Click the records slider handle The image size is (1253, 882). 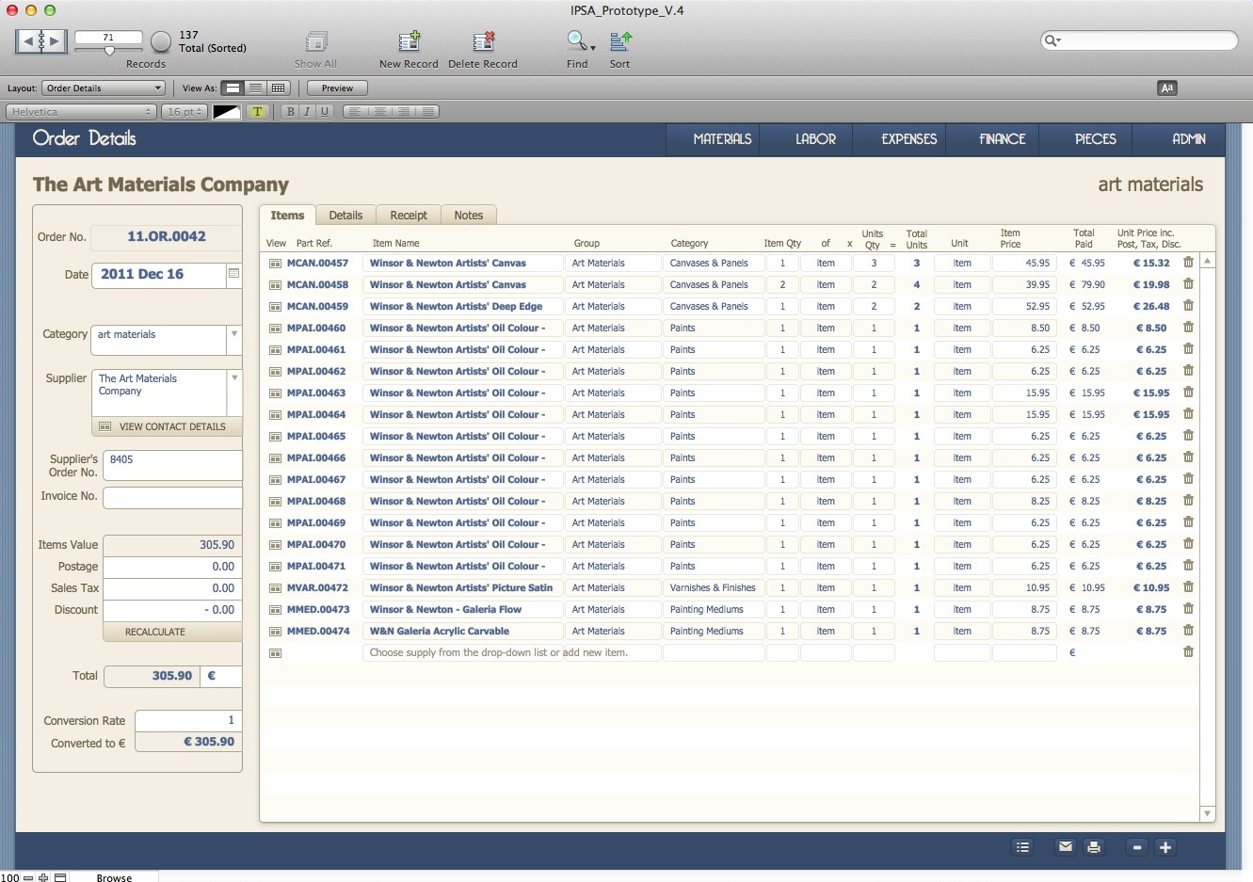(109, 51)
